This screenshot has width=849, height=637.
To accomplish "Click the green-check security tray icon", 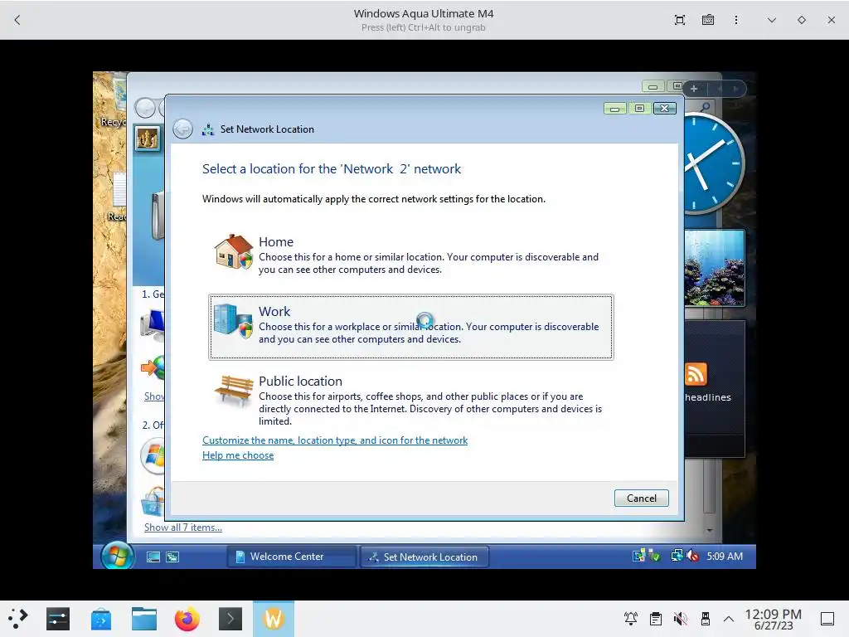I will [x=655, y=557].
